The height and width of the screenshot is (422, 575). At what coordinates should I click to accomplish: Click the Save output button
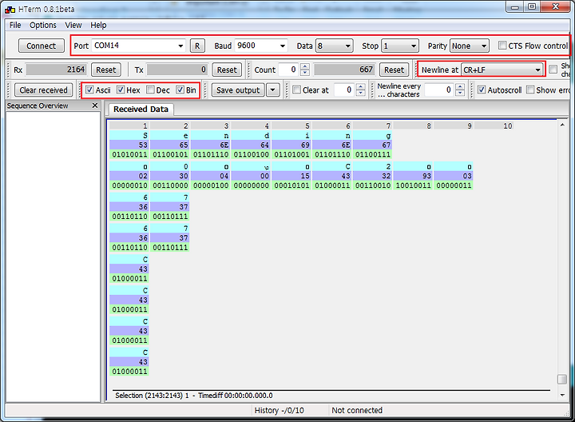pyautogui.click(x=238, y=90)
